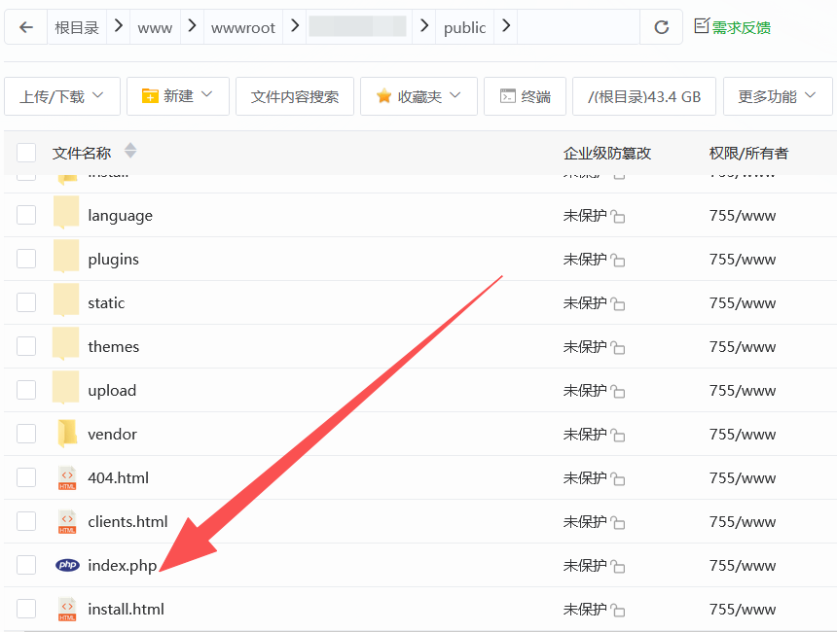Expand the chevron after wwwroot breadcrumb
837x632 pixels.
[x=295, y=25]
